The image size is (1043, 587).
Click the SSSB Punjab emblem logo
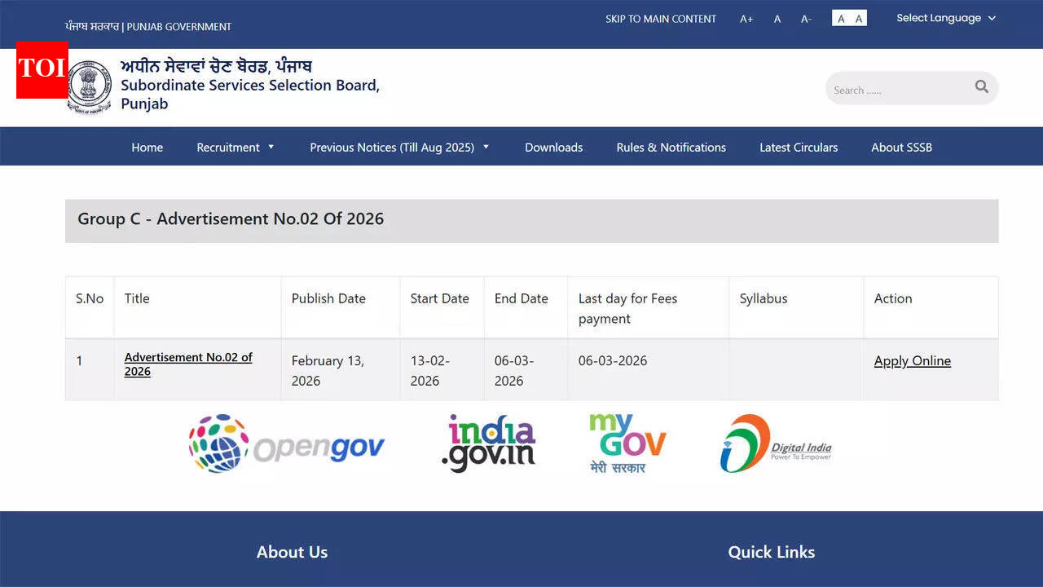tap(90, 84)
